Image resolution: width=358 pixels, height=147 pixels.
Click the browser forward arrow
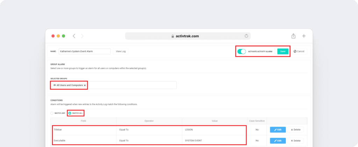pos(82,36)
